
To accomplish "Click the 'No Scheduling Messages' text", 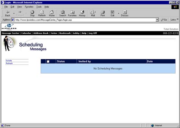I will point(108,69).
